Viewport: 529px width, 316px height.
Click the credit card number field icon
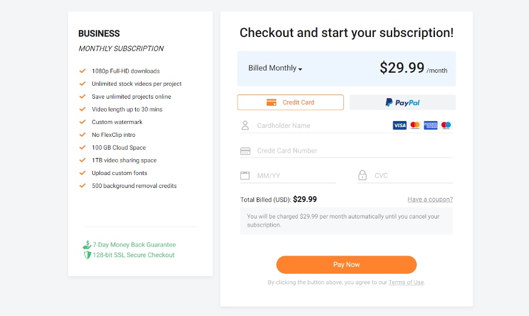(245, 151)
